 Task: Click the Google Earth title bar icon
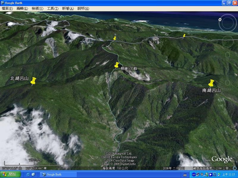2,3
